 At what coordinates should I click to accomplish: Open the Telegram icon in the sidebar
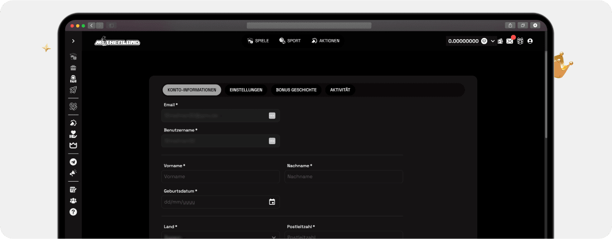coord(73,162)
